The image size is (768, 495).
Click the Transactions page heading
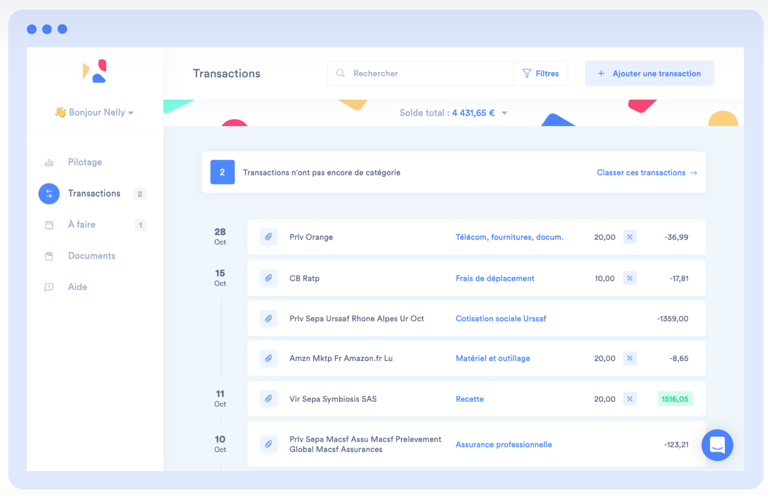226,74
